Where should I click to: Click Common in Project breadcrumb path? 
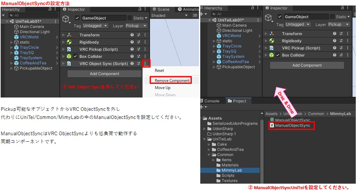point(316,114)
